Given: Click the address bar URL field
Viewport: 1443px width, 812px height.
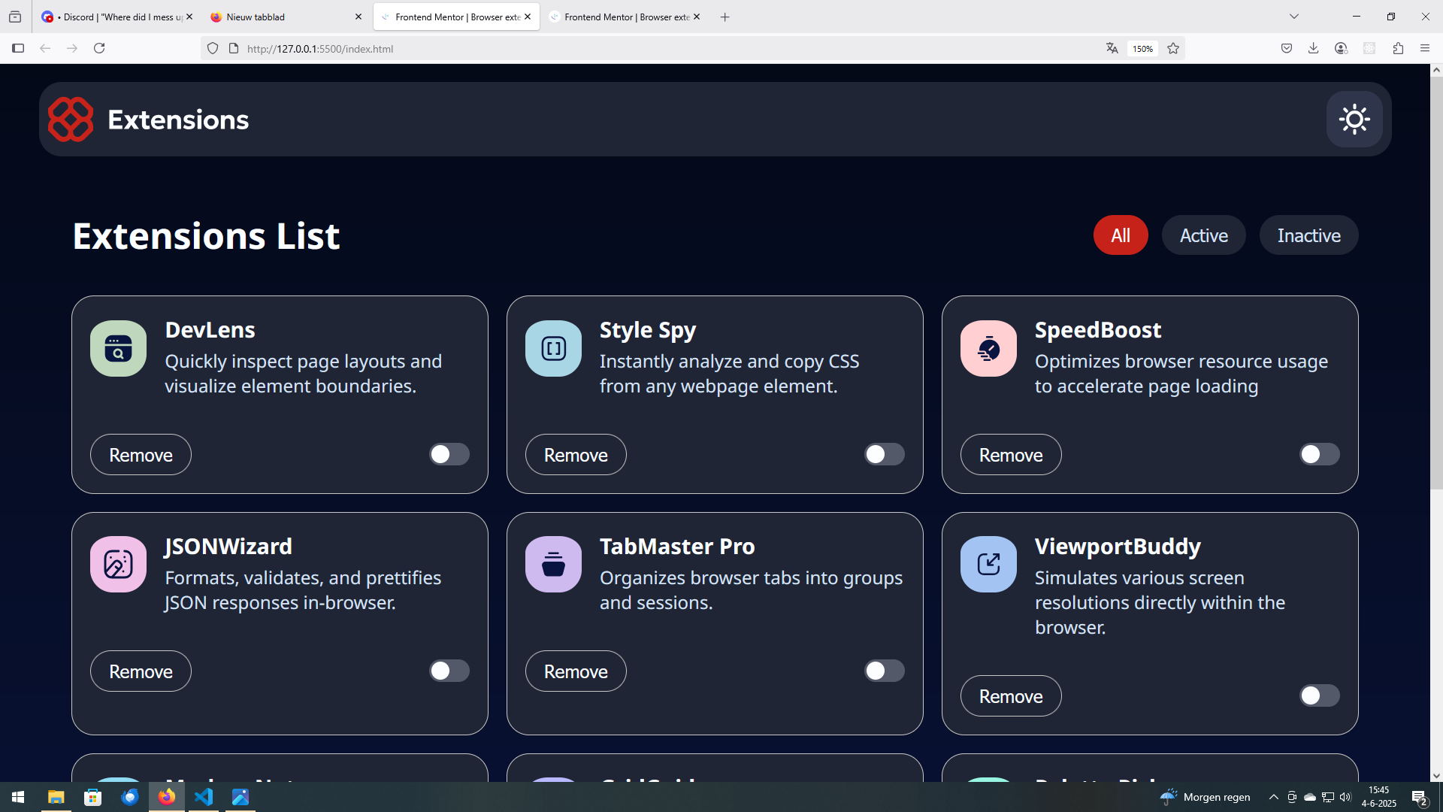Looking at the screenshot, I should [x=601, y=49].
